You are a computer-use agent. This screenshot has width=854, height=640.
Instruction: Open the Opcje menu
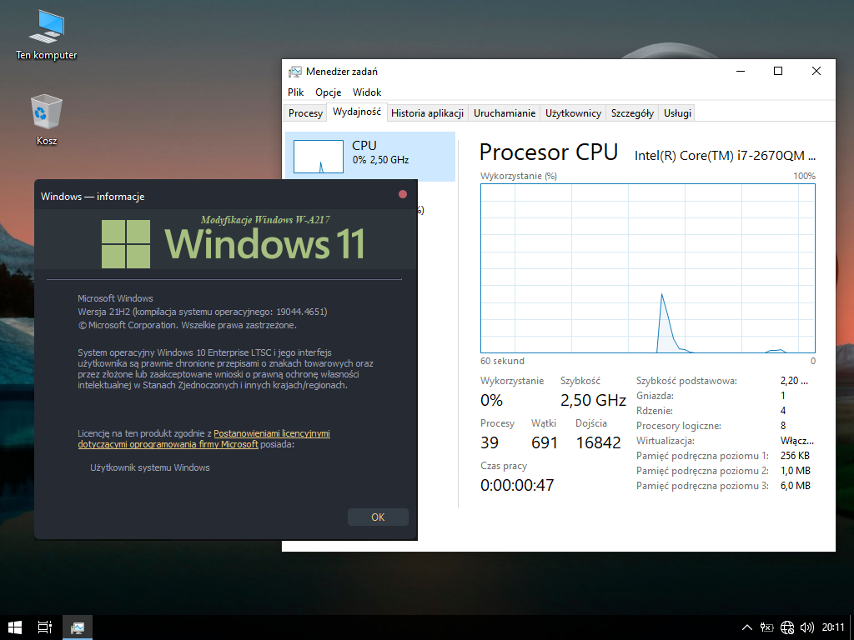pos(328,92)
